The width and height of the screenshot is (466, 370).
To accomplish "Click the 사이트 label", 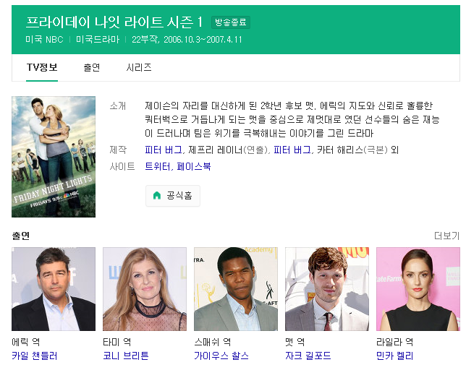I will coord(122,166).
